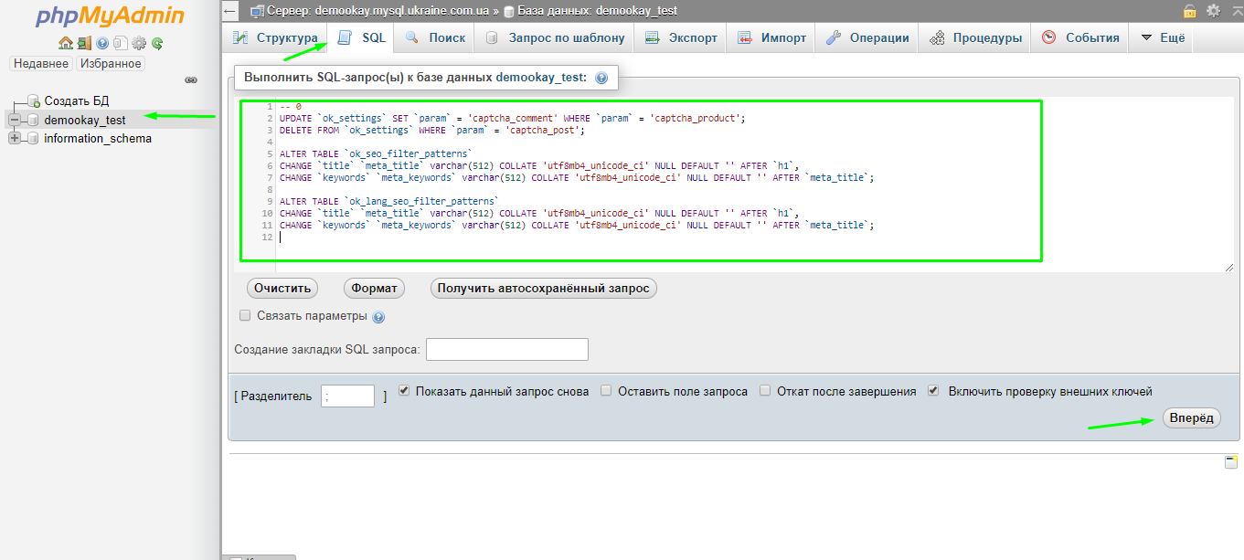Image resolution: width=1244 pixels, height=560 pixels.
Task: Switch to the Структура tab
Action: 275,38
